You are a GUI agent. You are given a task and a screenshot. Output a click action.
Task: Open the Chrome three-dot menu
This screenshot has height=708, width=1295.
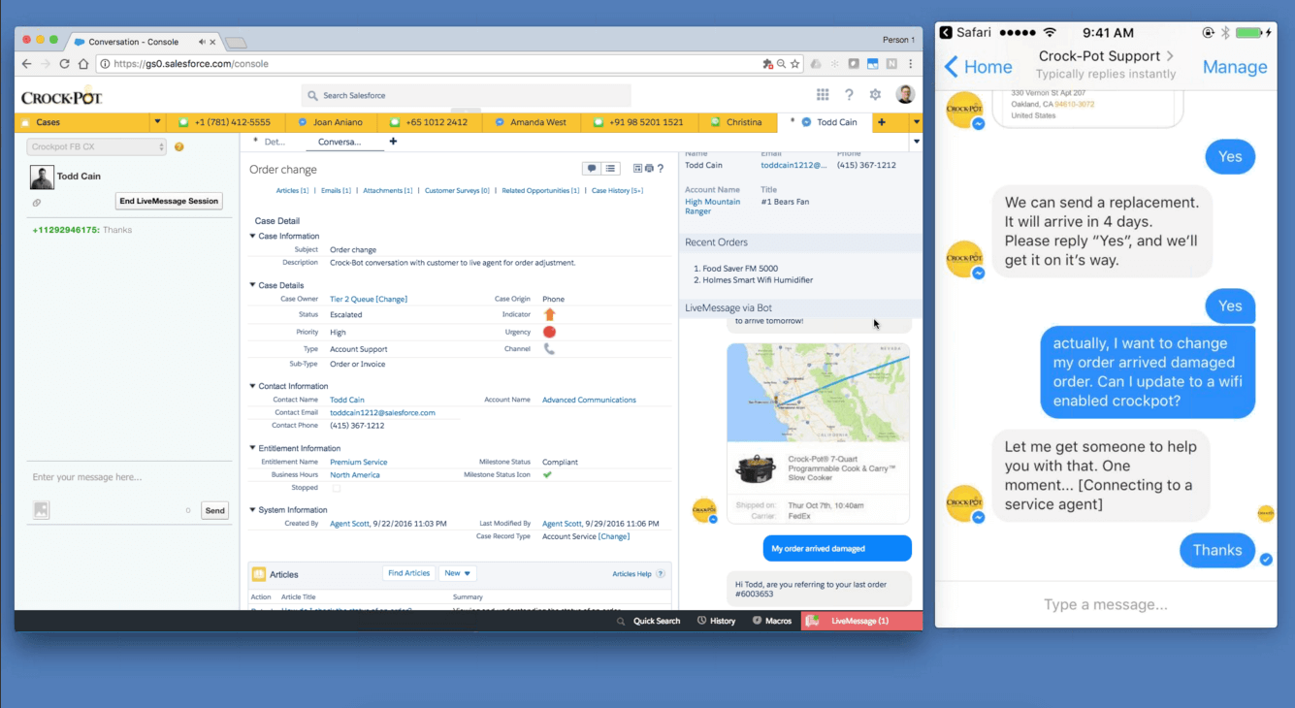click(910, 64)
